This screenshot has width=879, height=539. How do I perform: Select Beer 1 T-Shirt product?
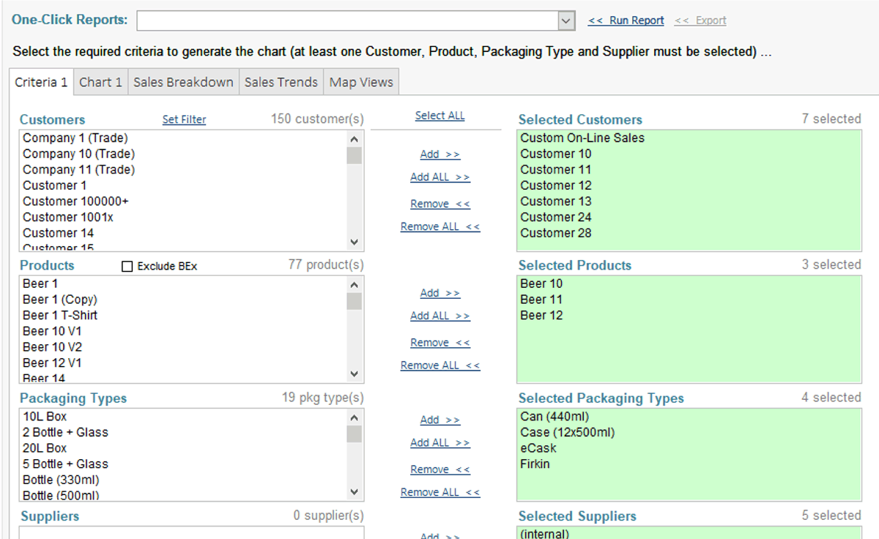click(60, 316)
